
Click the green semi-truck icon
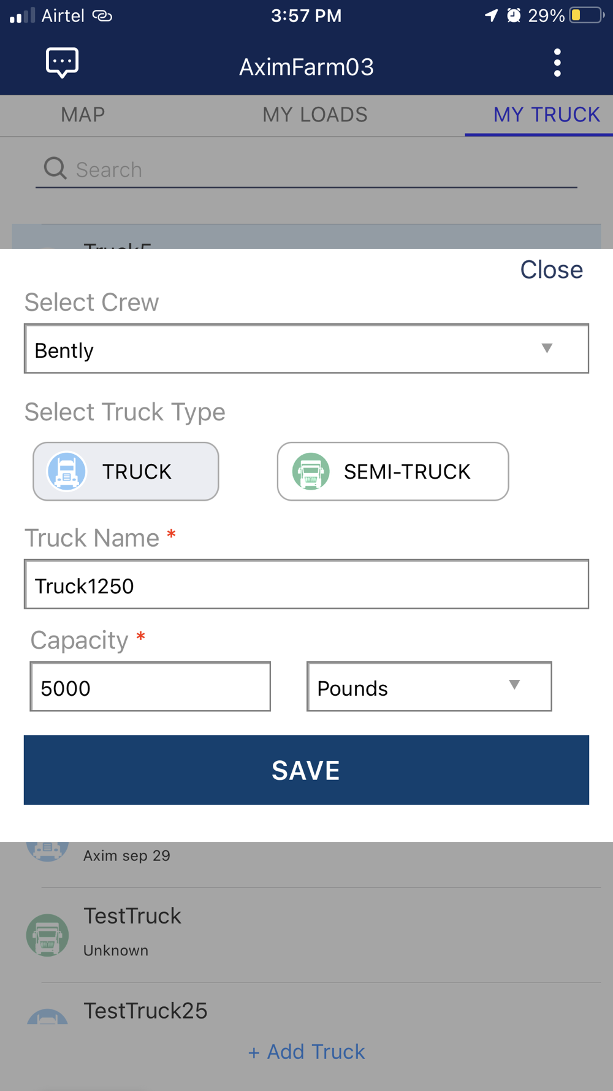pyautogui.click(x=311, y=471)
